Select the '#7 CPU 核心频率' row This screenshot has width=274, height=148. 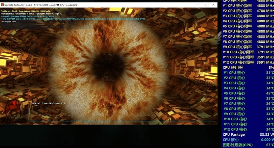pos(248,37)
